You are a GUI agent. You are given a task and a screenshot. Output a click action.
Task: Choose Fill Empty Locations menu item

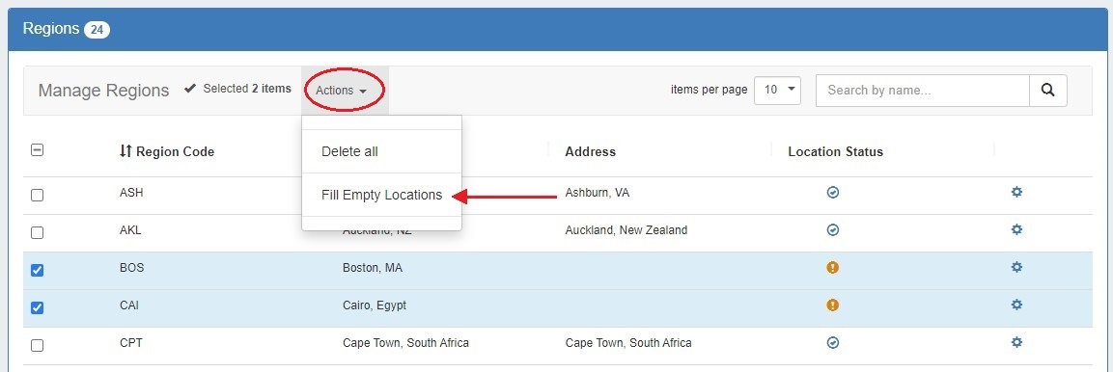[x=382, y=195]
